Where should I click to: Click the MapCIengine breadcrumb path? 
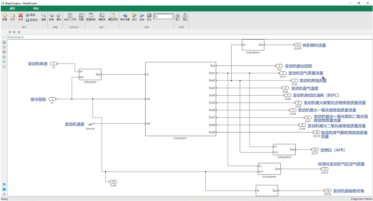click(x=16, y=37)
